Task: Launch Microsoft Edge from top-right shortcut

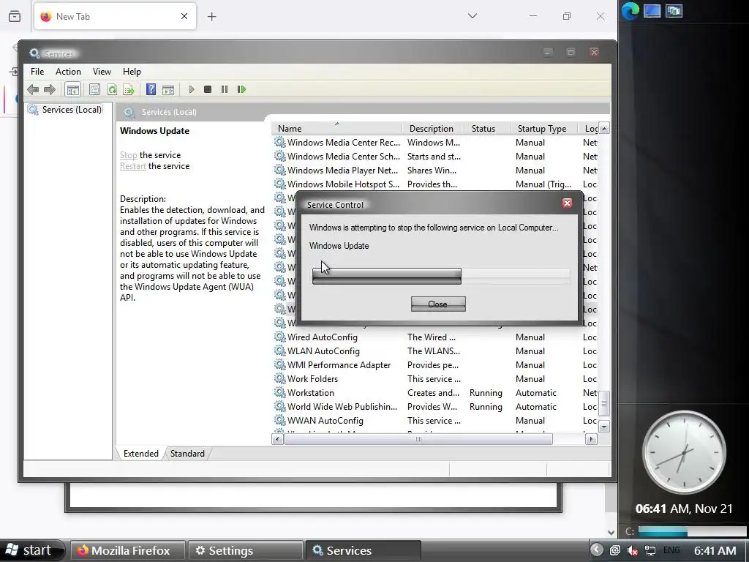Action: [x=630, y=11]
